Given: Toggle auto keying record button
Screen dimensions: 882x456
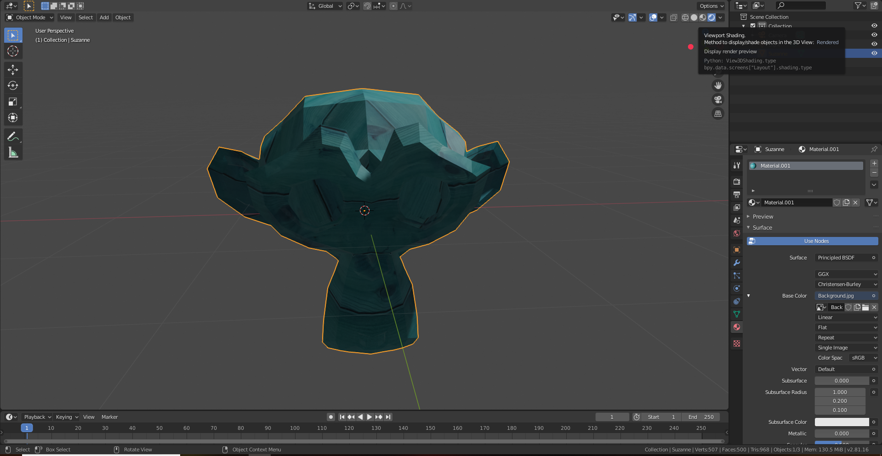Looking at the screenshot, I should [330, 417].
